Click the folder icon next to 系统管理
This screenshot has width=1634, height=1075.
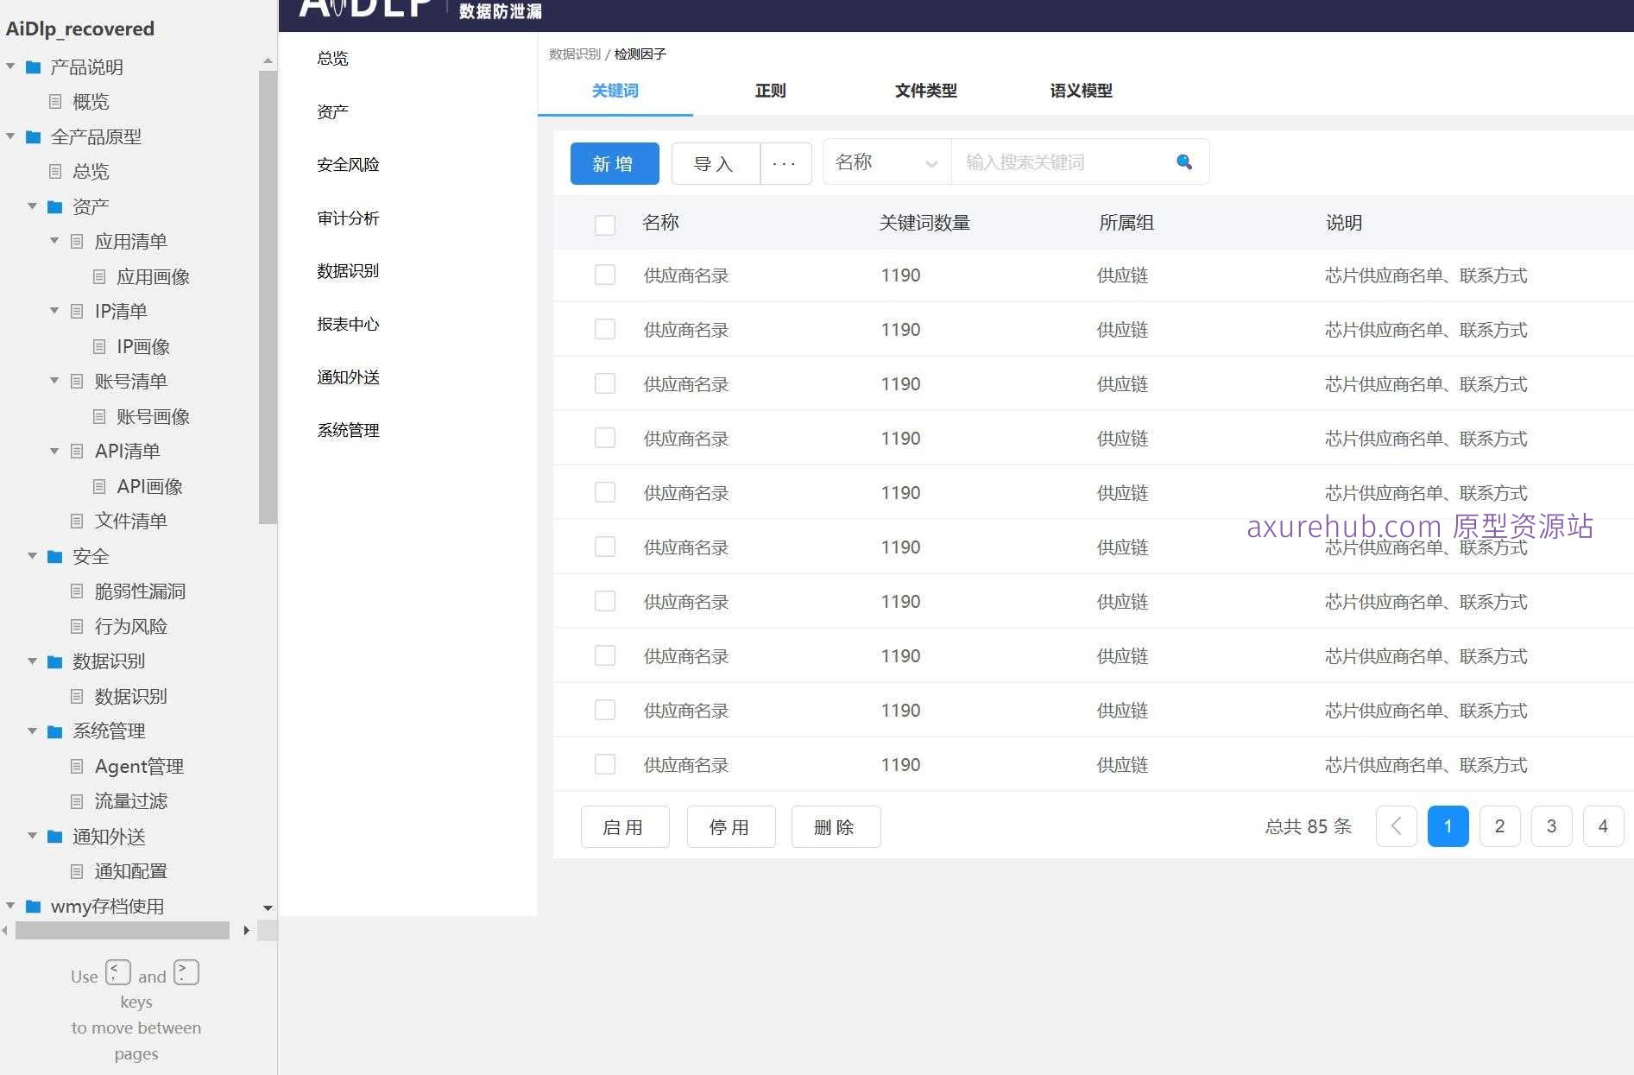tap(54, 731)
